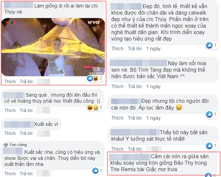This screenshot has width=221, height=177.
Task: Reply to 'Đẹp nhưng tội cho người đội' comment
Action: click(135, 118)
